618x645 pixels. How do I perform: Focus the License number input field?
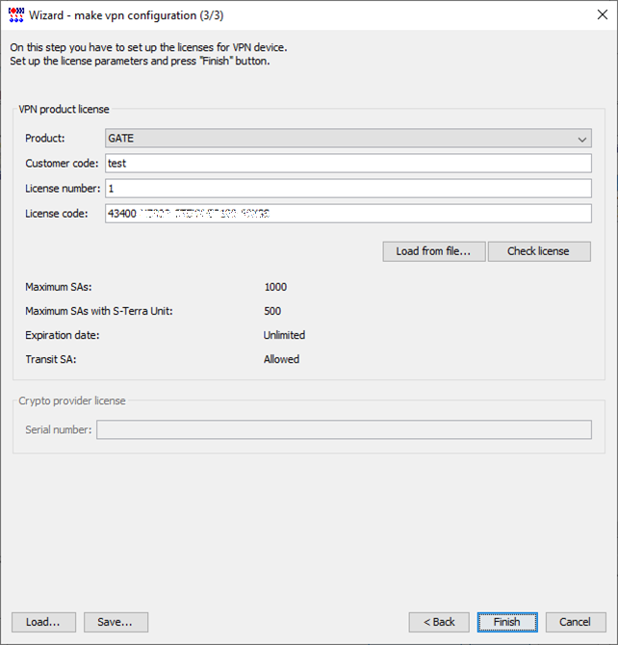click(348, 189)
